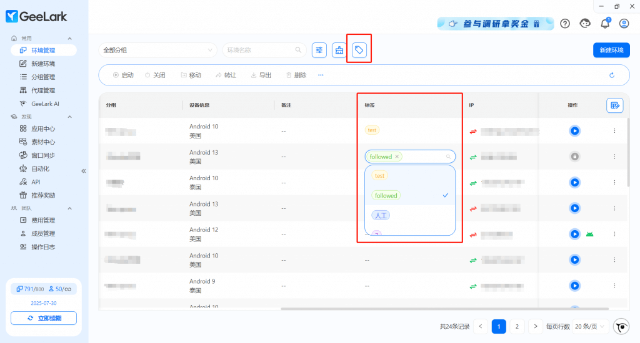Screen dimensions: 640x343
Task: Click the help question mark icon
Action: tap(565, 24)
